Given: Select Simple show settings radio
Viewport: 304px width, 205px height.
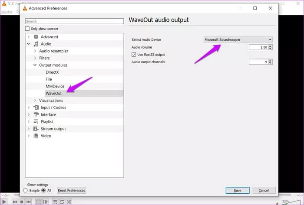Looking at the screenshot, I should [25, 191].
